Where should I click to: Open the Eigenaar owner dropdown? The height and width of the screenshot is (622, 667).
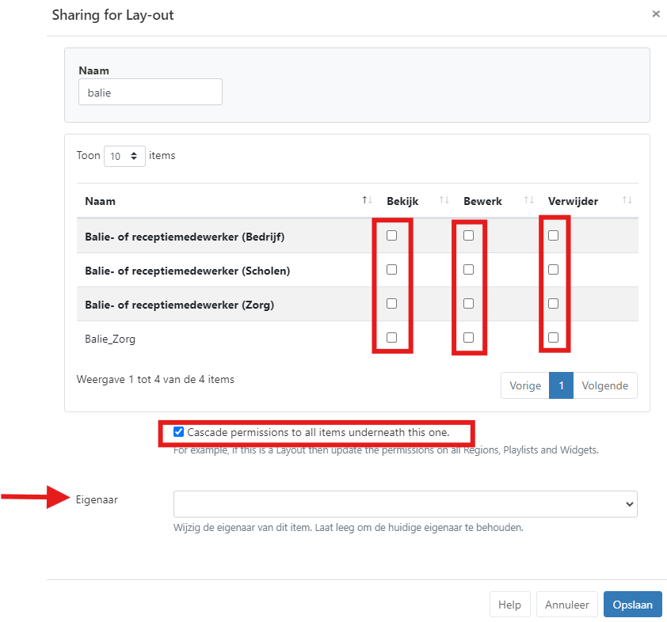click(x=405, y=504)
